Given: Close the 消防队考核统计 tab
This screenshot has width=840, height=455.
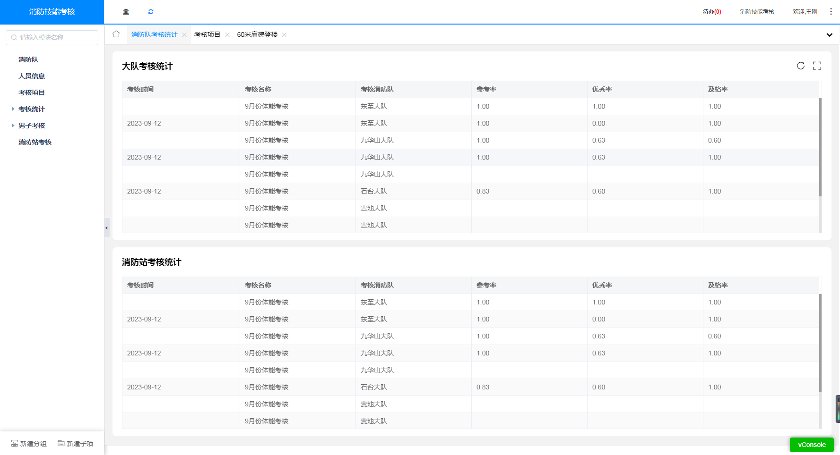Looking at the screenshot, I should tap(184, 35).
